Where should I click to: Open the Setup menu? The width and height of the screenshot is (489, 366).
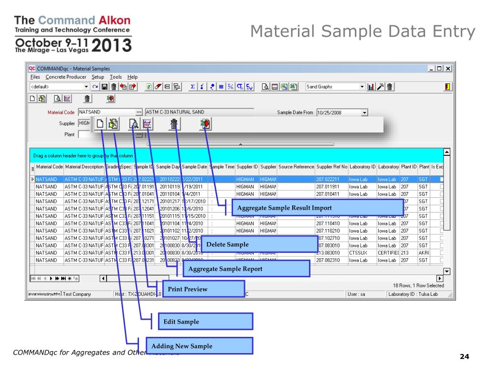97,77
